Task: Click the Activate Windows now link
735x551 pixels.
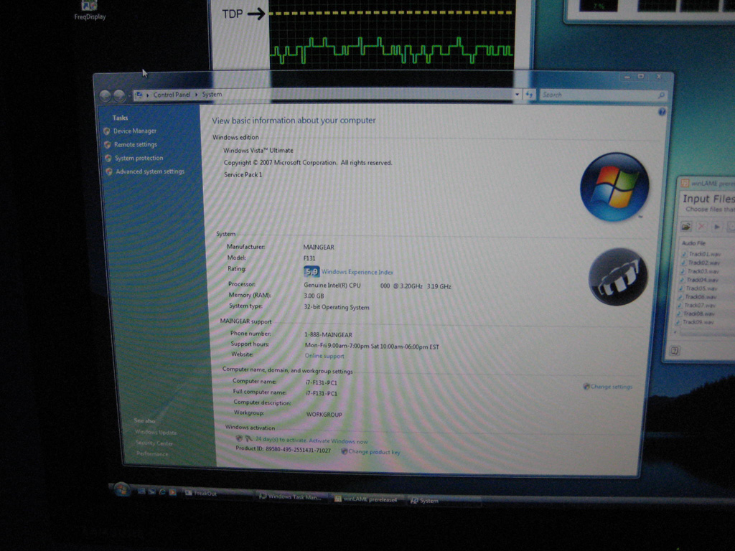Action: pyautogui.click(x=338, y=441)
